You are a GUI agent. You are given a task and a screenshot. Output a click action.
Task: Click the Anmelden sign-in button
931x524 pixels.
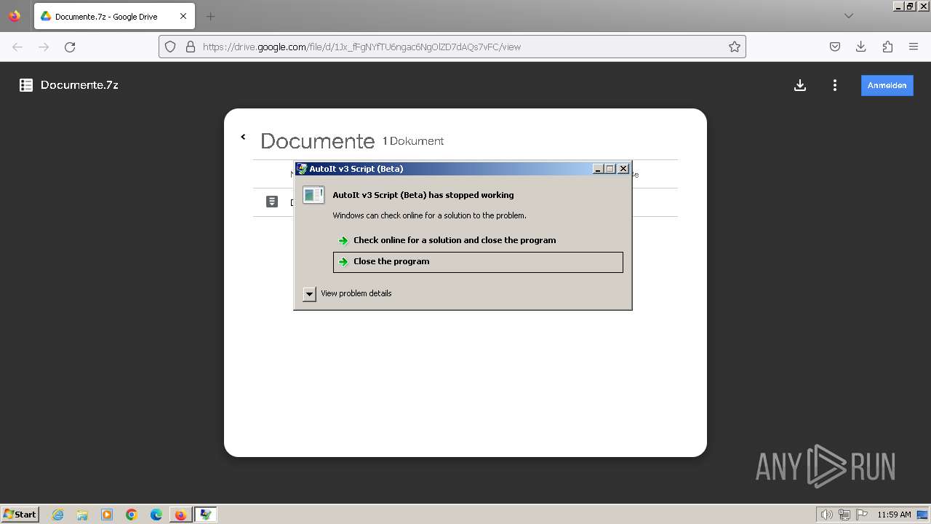click(x=887, y=85)
